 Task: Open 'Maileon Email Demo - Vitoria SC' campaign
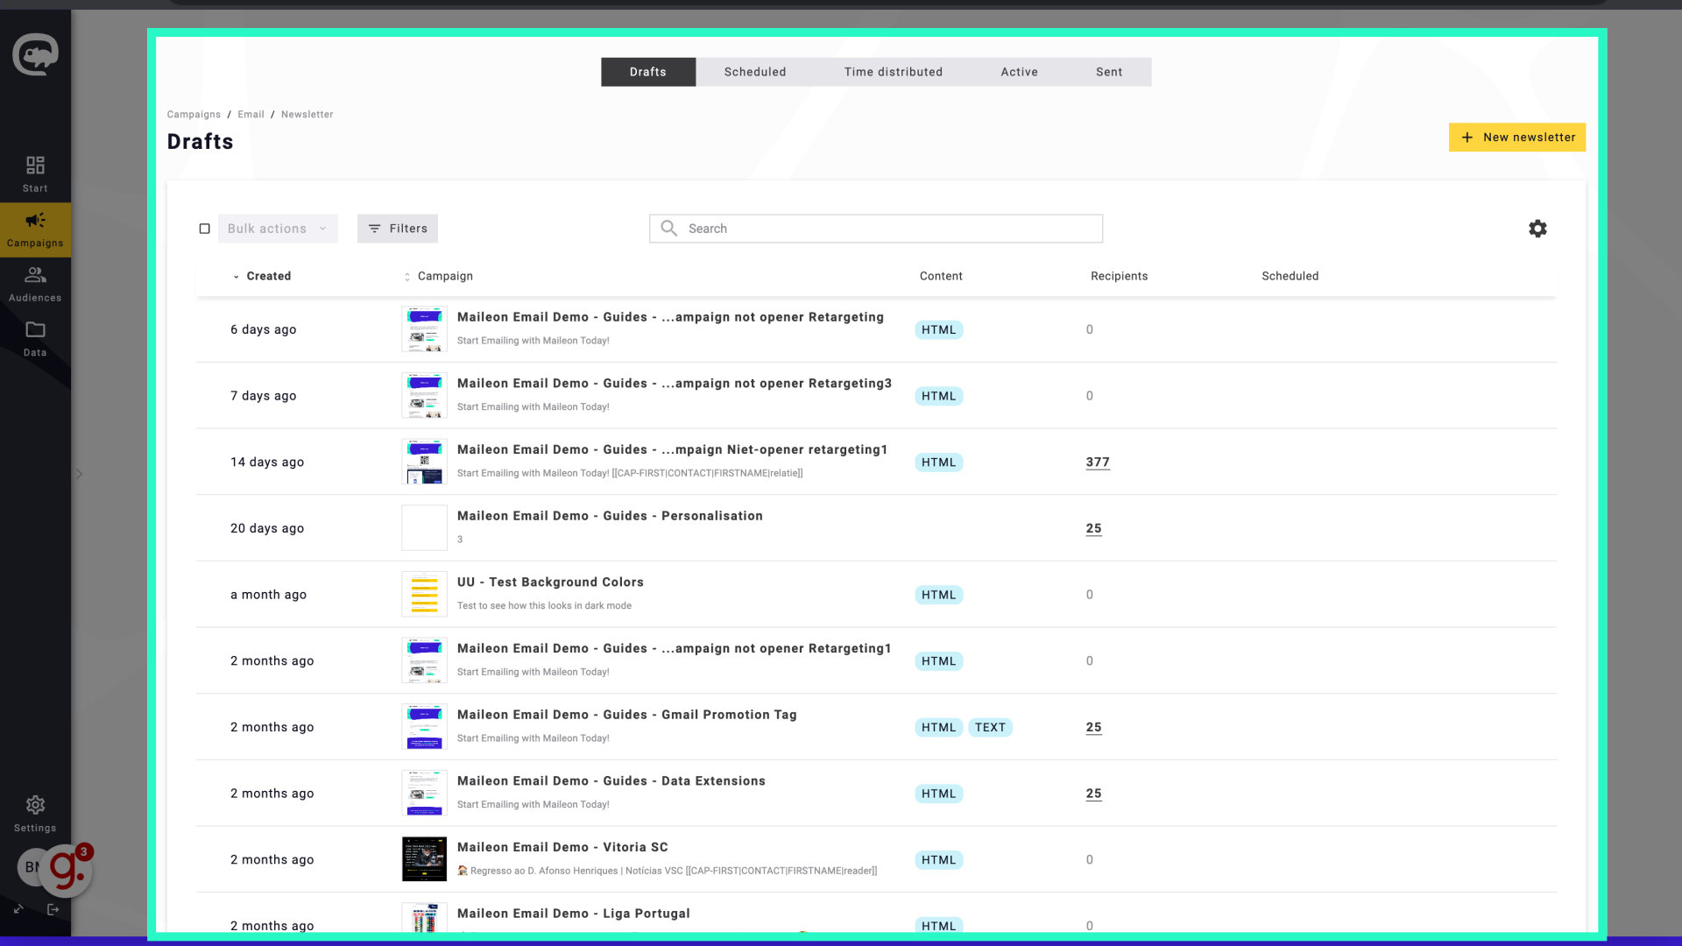(x=562, y=847)
